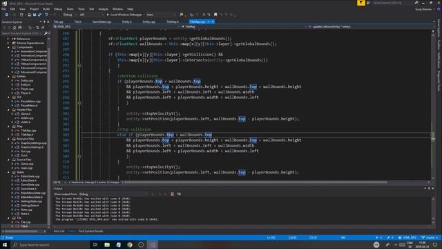Click the search magnifier in Solution Explorer
Image resolution: width=442 pixels, height=249 pixels.
point(46,33)
